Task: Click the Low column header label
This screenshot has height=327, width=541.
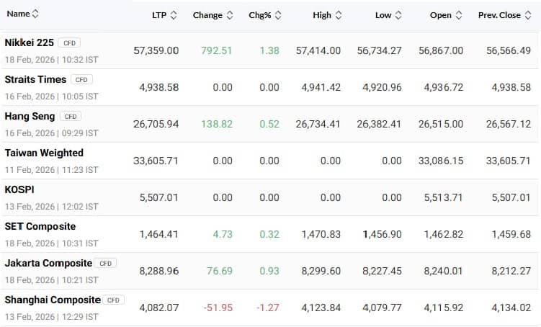Action: (383, 15)
